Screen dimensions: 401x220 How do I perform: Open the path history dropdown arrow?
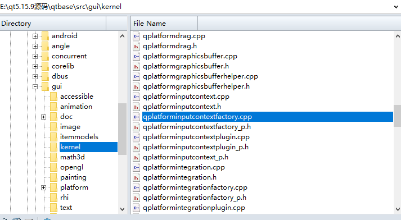(396, 7)
